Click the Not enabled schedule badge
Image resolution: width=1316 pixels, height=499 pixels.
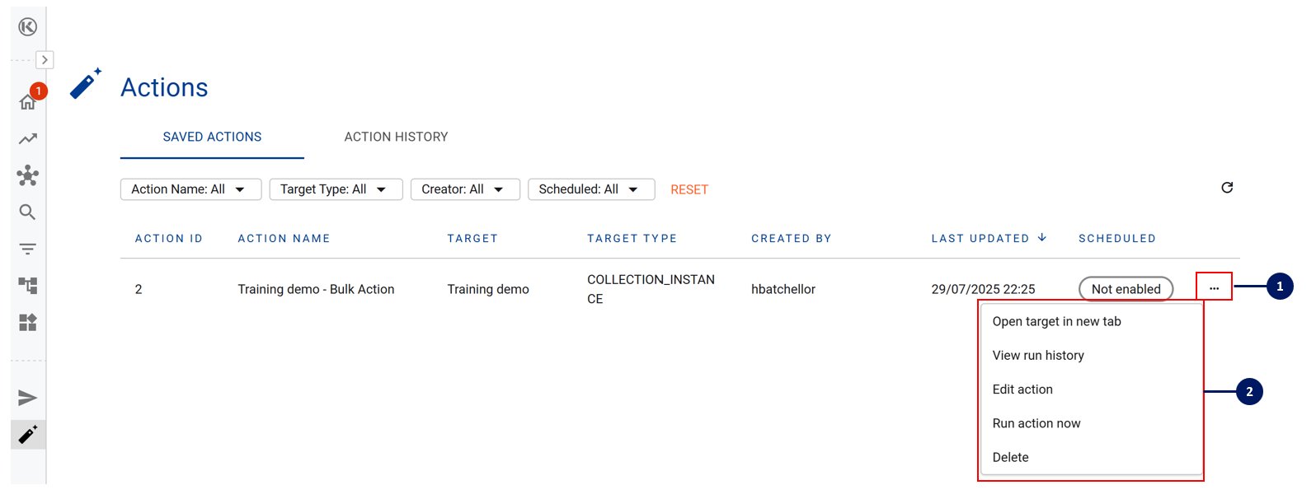[x=1126, y=289]
